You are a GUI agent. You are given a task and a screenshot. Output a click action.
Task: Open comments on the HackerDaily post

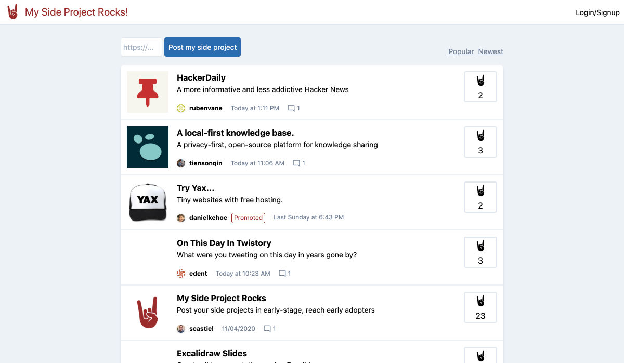click(294, 108)
